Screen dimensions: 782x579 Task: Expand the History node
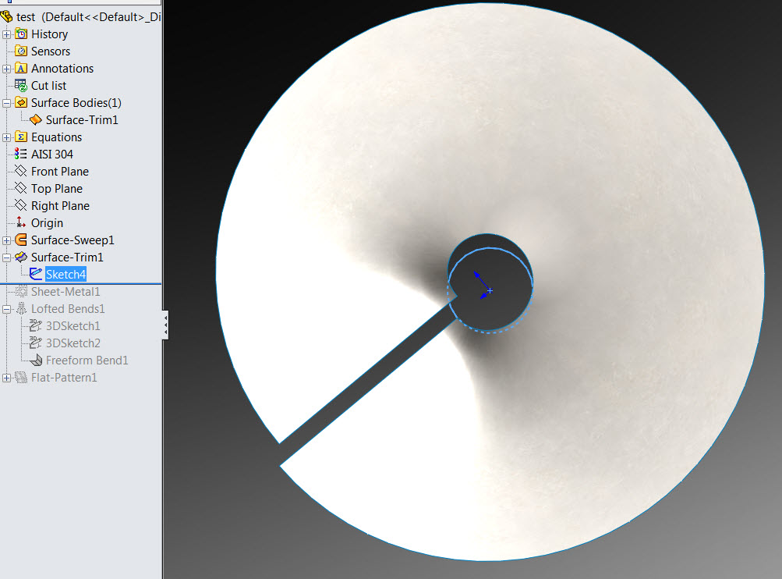[6, 34]
